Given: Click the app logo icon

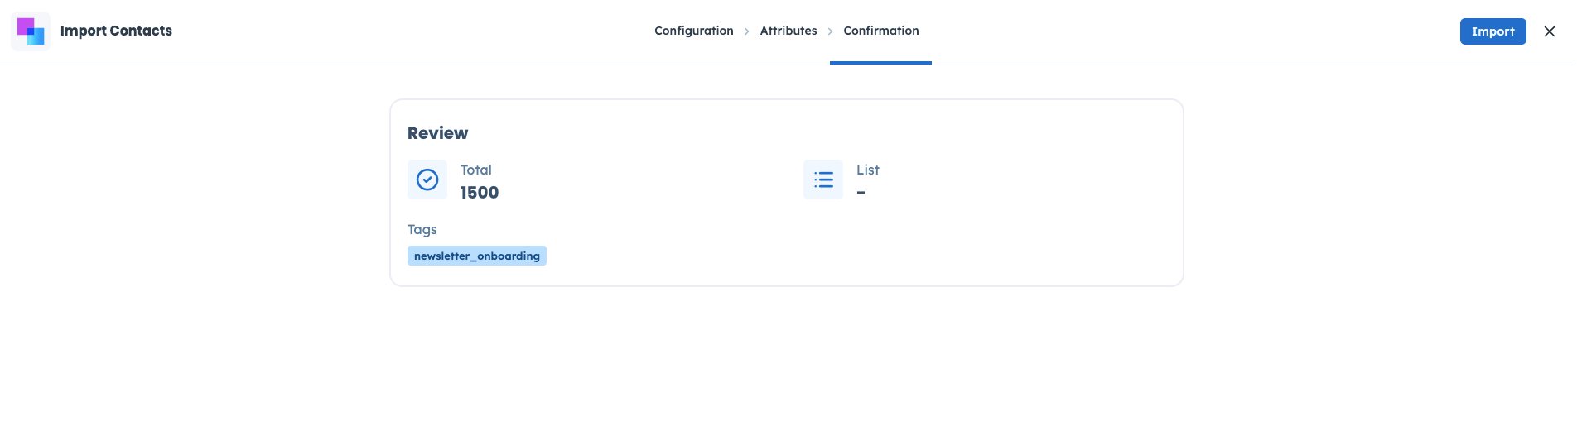Looking at the screenshot, I should point(31,31).
